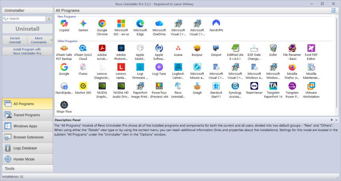Select File Renamer - Basic icon
The image size is (341, 181).
[292, 48]
